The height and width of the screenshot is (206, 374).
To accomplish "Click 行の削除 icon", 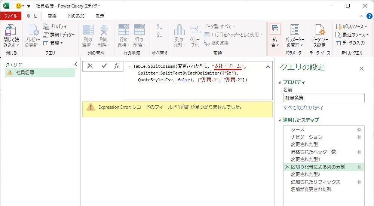I will click(139, 29).
